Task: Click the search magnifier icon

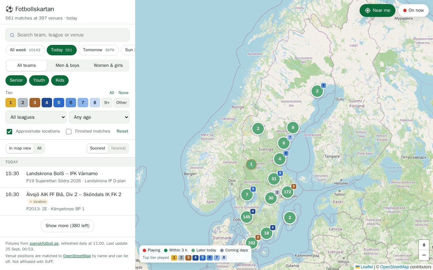Action: tap(12, 35)
